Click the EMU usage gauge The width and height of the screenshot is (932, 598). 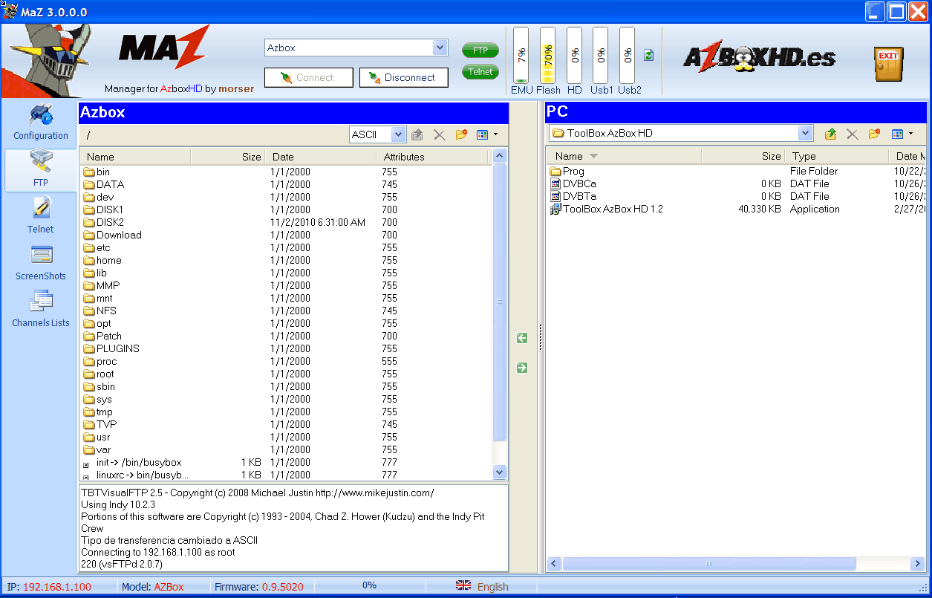tap(521, 56)
